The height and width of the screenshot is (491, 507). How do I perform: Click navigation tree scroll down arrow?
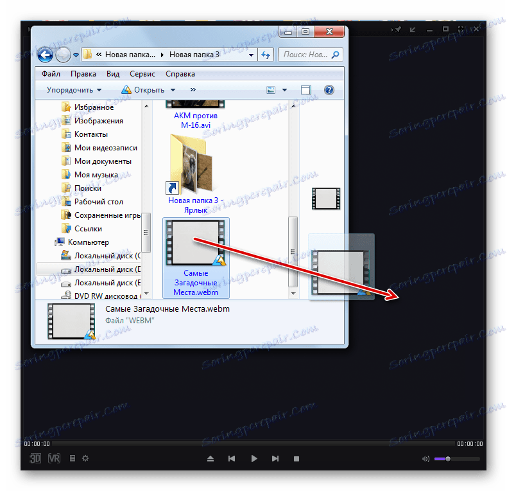click(x=146, y=293)
